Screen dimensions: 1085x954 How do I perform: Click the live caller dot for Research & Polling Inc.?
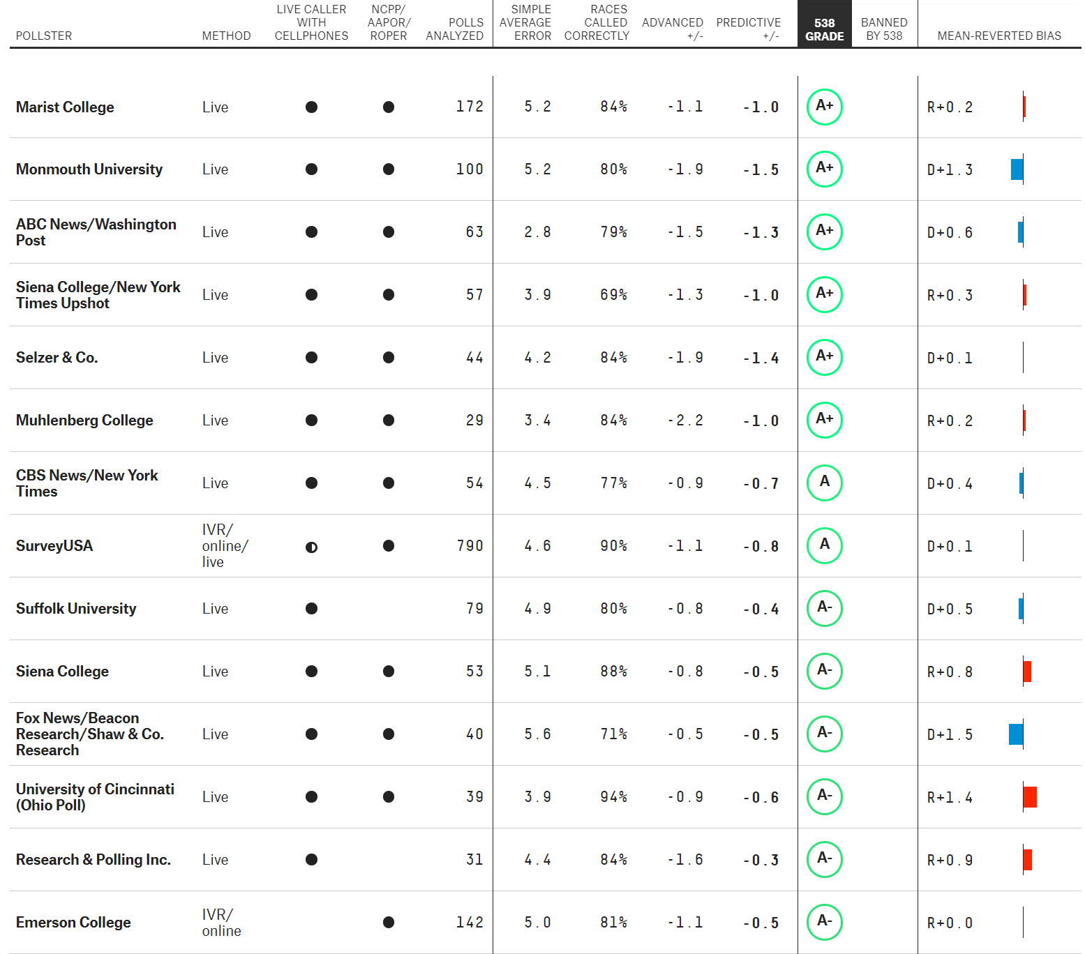point(311,860)
